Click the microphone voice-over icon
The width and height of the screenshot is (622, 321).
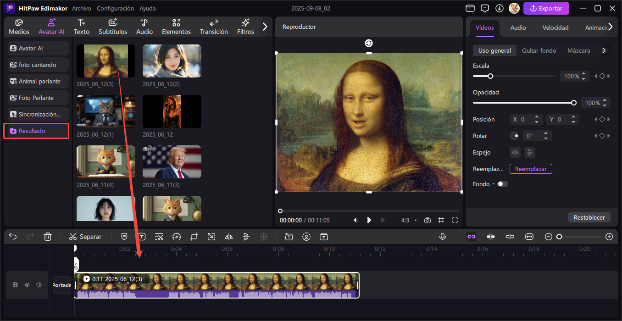click(x=443, y=237)
